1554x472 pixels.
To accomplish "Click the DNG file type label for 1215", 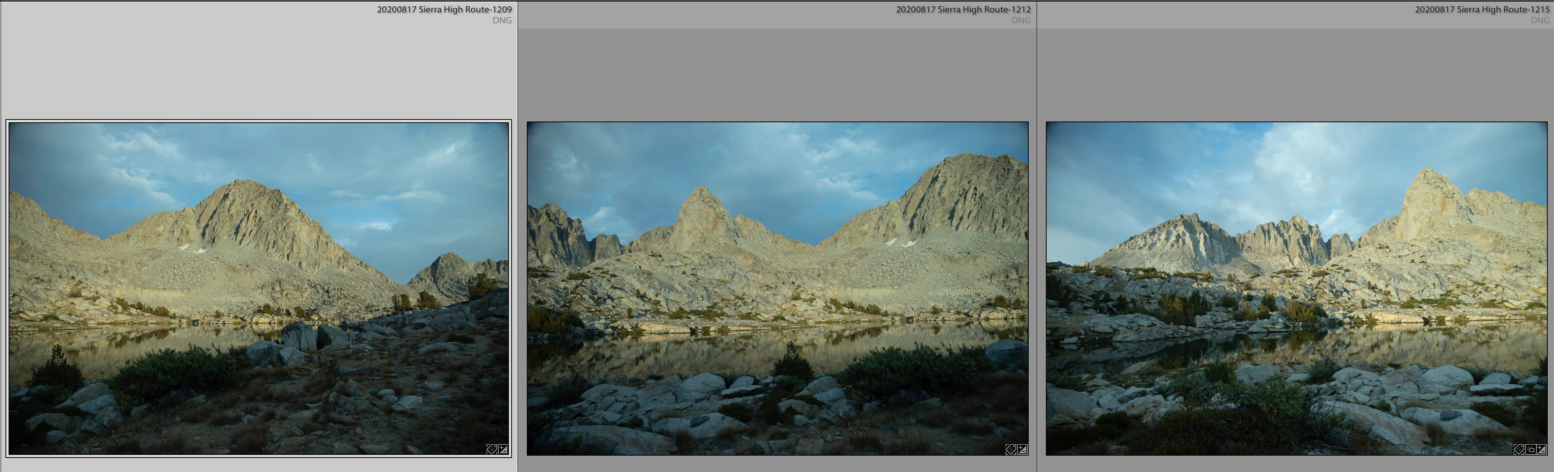I will click(x=1540, y=21).
